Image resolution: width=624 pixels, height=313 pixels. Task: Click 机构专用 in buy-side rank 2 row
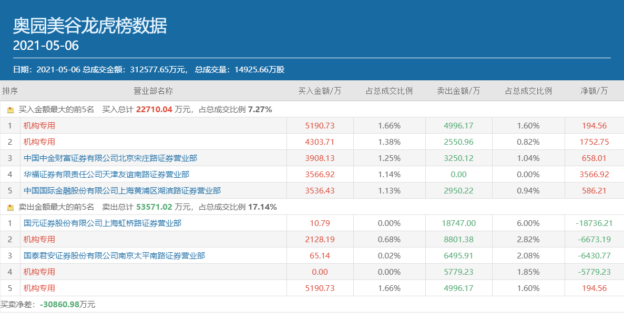[x=39, y=142]
